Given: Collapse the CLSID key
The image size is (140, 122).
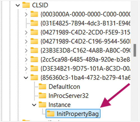Looking at the screenshot, I should tap(18, 5).
